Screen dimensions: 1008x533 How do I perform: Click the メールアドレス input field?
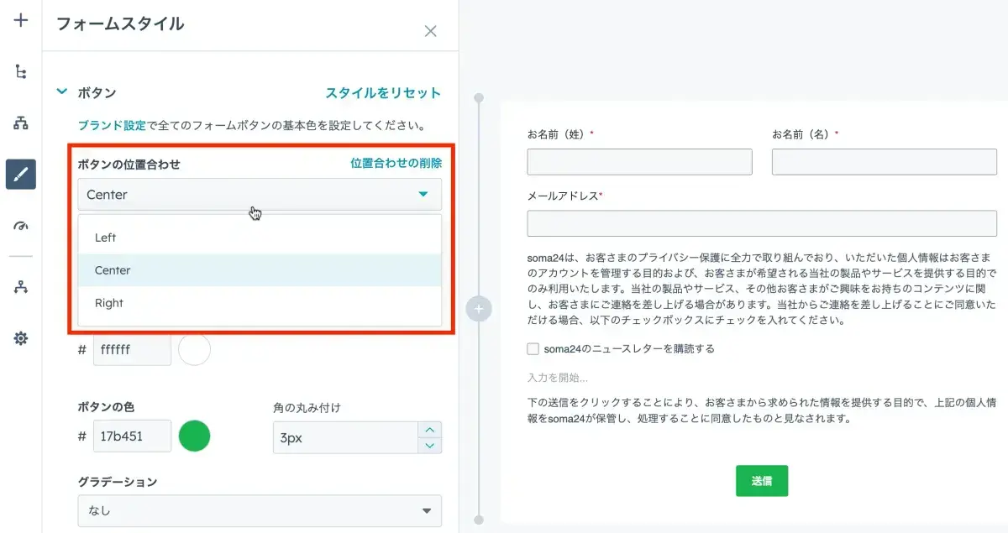pyautogui.click(x=762, y=223)
